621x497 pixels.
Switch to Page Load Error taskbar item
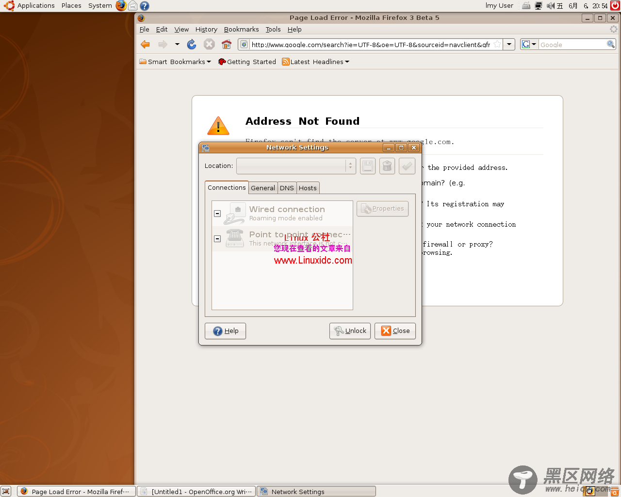(x=76, y=491)
